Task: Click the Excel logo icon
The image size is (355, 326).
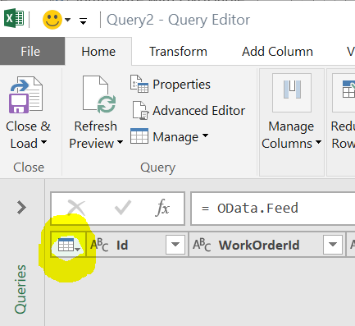Action: pyautogui.click(x=14, y=18)
